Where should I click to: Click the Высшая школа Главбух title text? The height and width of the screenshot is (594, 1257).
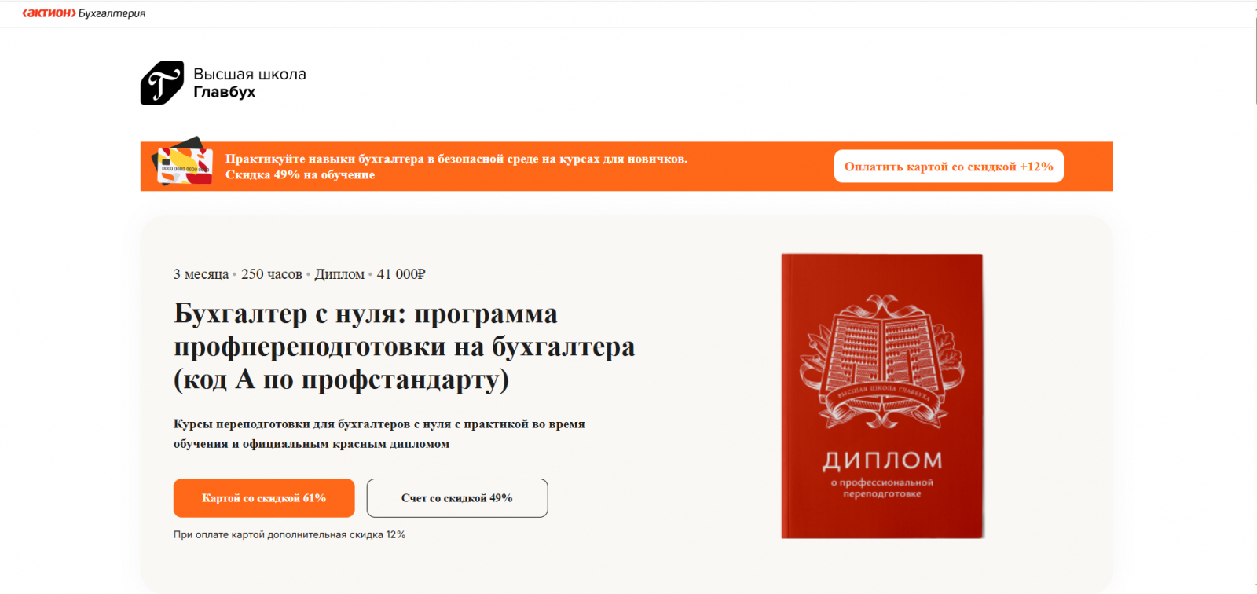point(250,82)
